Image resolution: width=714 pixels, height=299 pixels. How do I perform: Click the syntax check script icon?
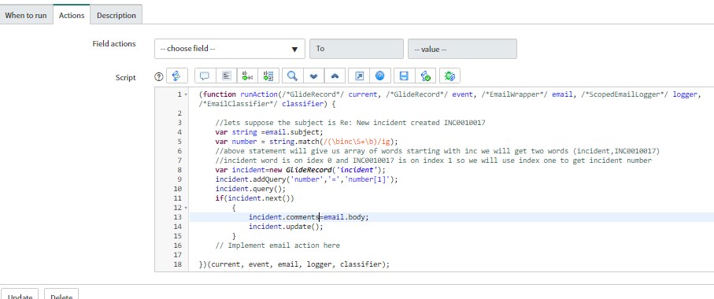[425, 76]
